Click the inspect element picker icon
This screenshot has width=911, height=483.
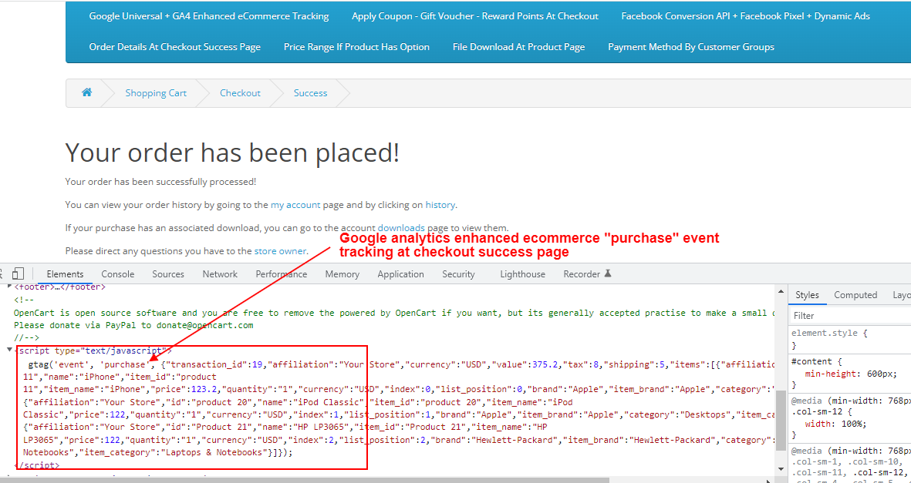pyautogui.click(x=2, y=273)
